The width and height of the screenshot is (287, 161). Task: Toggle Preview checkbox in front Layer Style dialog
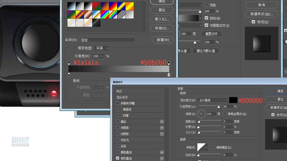(273, 115)
